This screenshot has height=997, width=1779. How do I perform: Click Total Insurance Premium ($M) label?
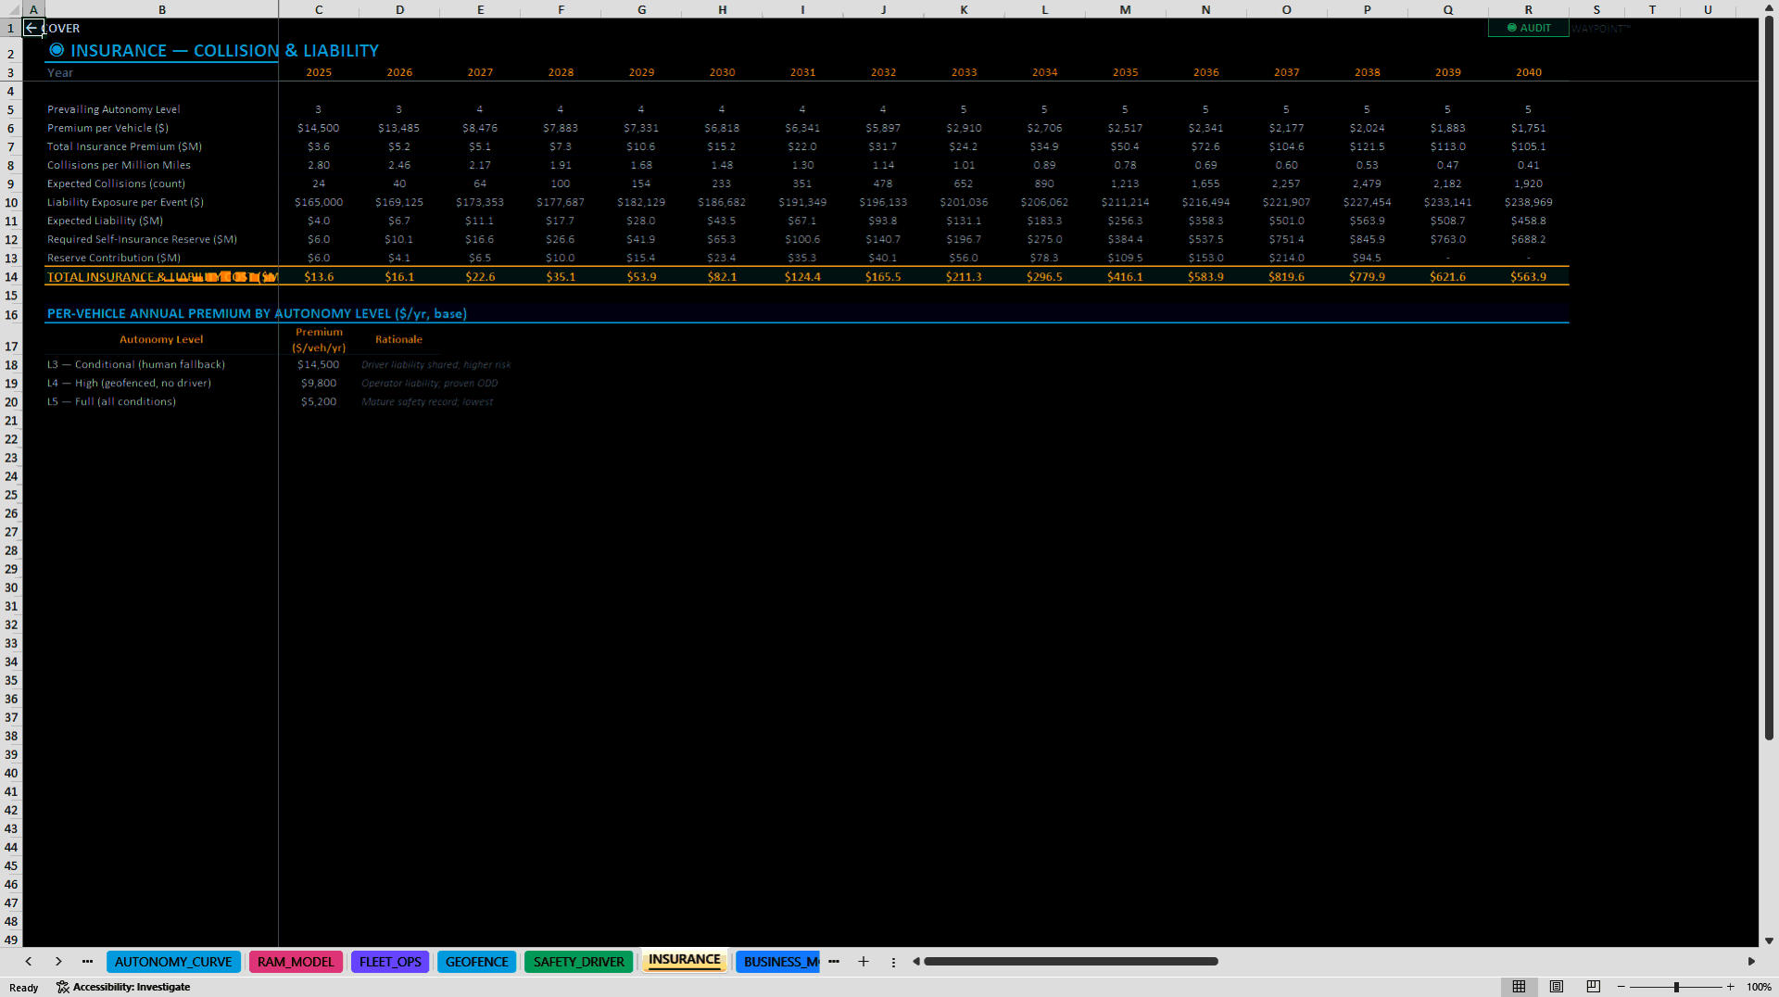(x=124, y=146)
